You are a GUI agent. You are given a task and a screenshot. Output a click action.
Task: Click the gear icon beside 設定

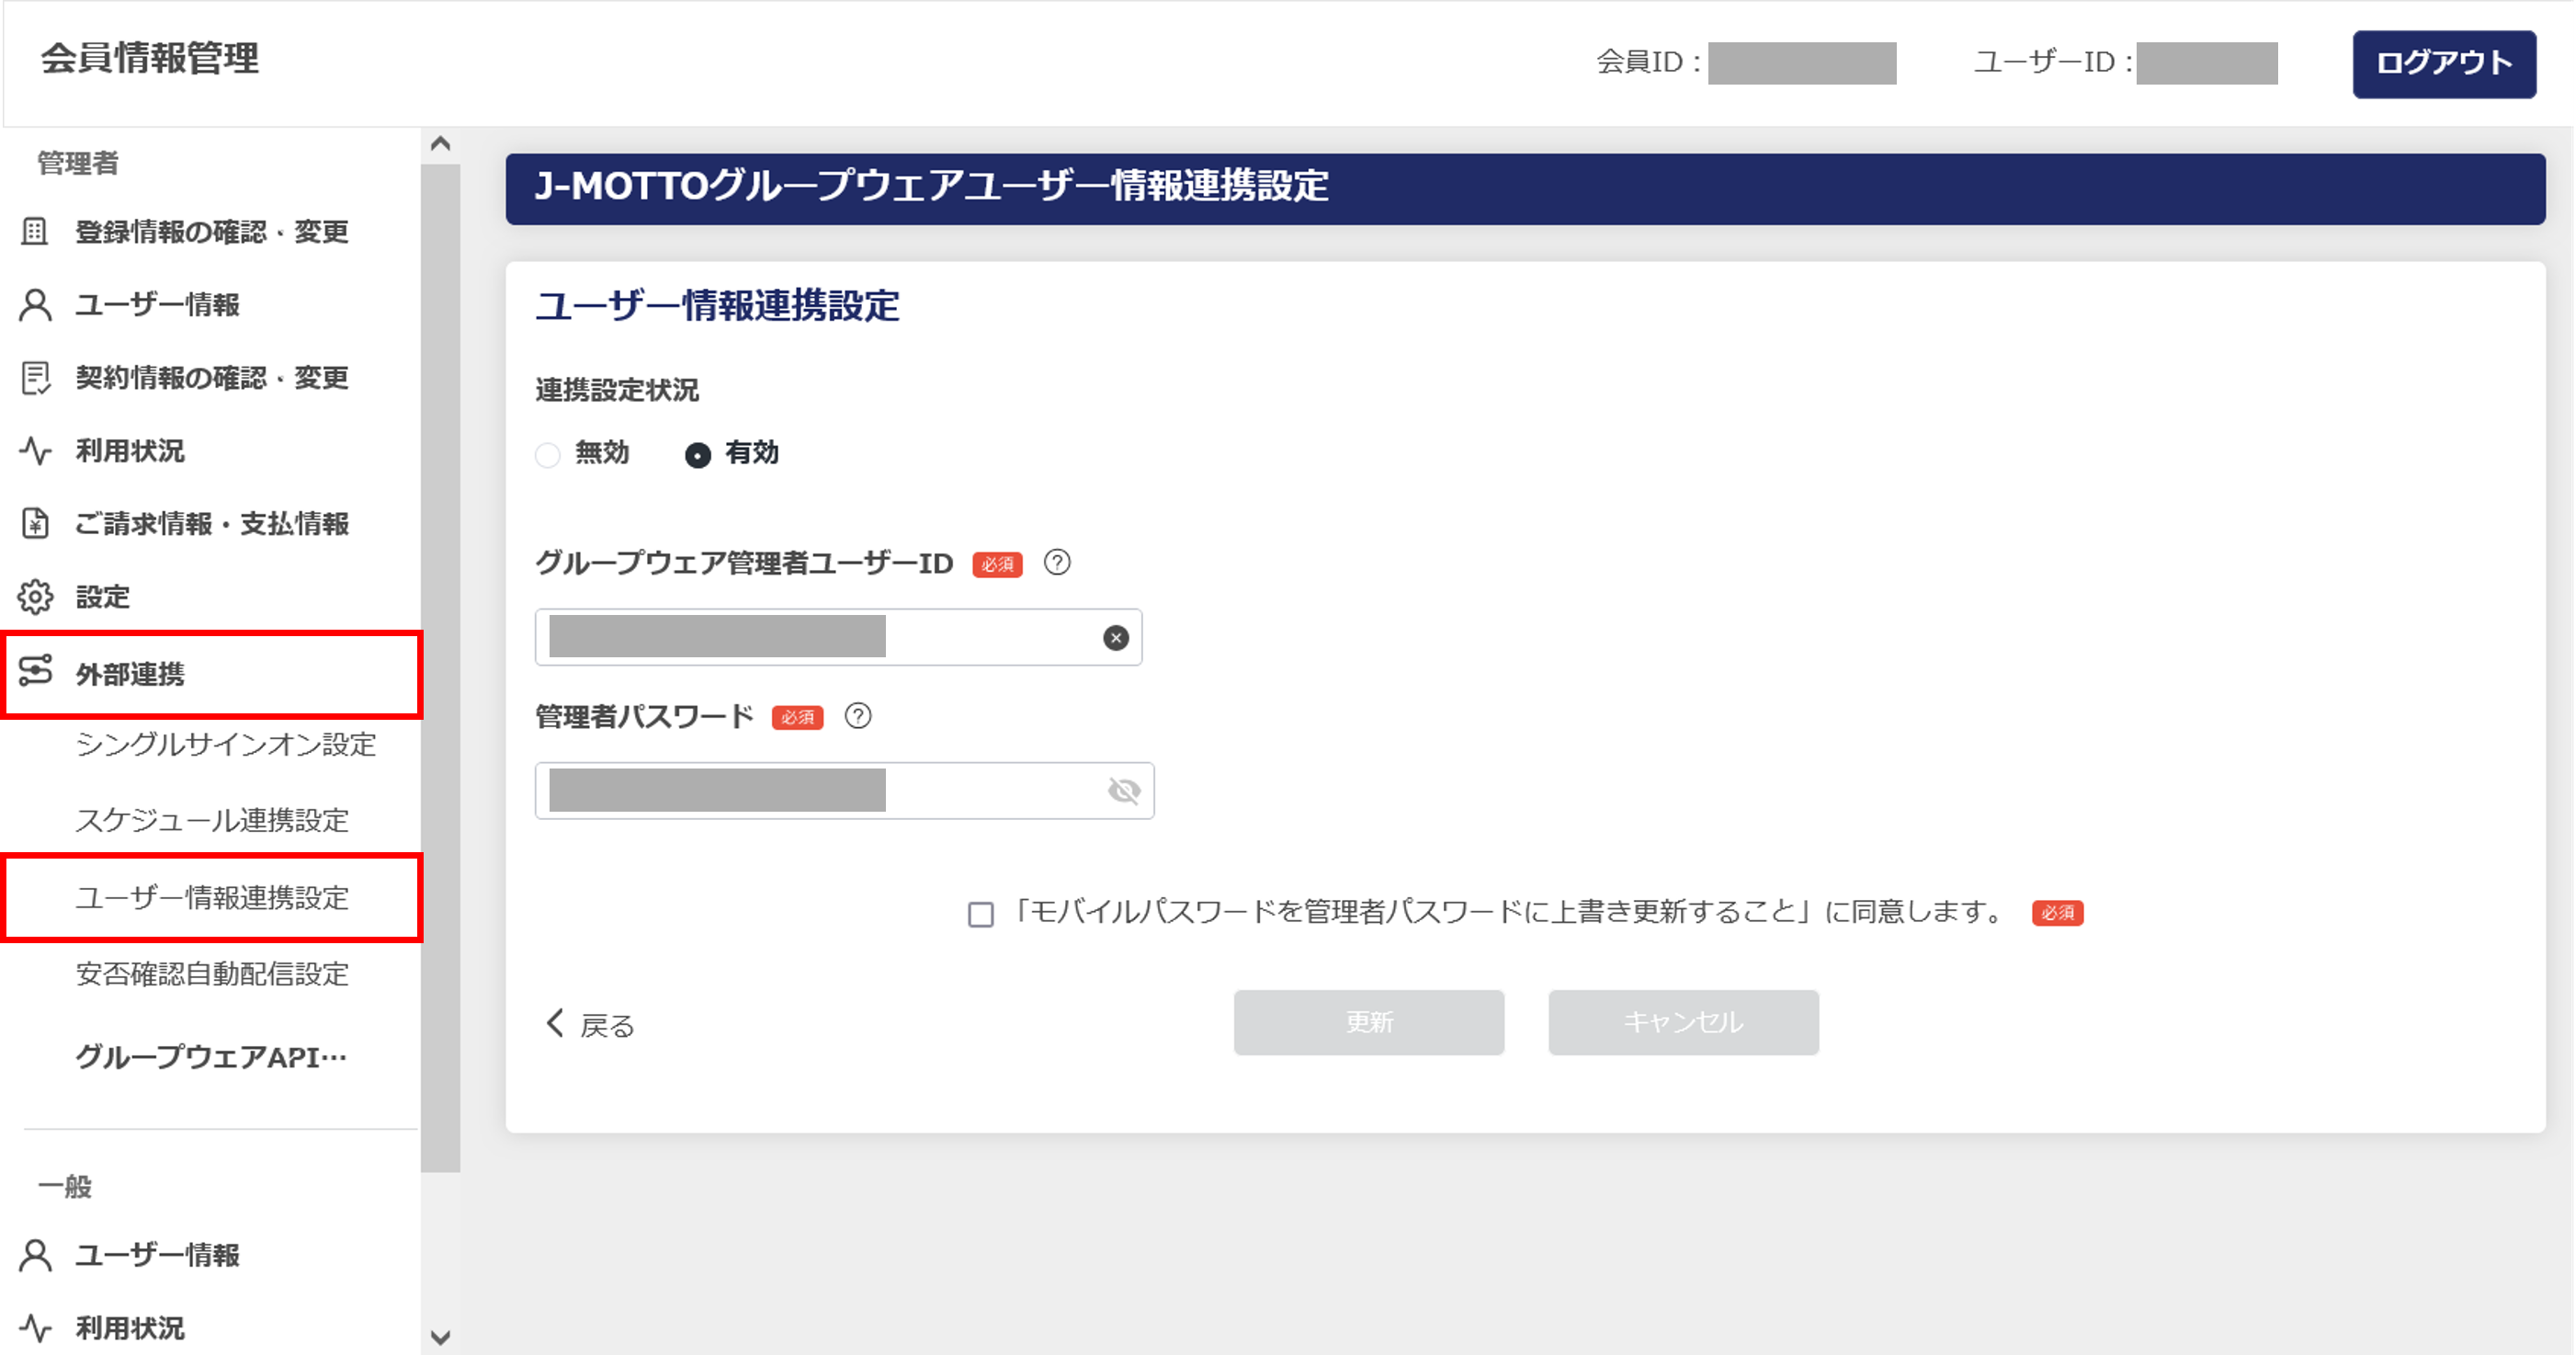click(35, 597)
